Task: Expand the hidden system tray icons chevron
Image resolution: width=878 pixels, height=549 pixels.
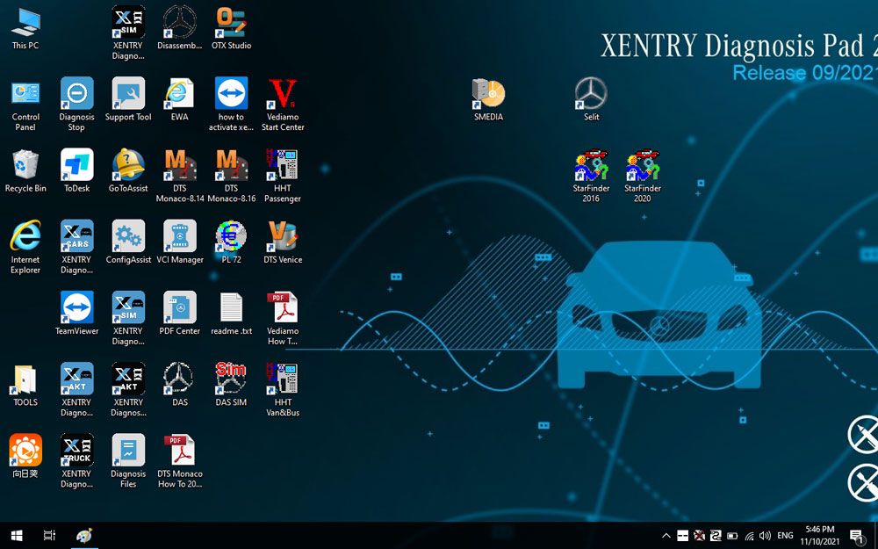Action: 666,536
